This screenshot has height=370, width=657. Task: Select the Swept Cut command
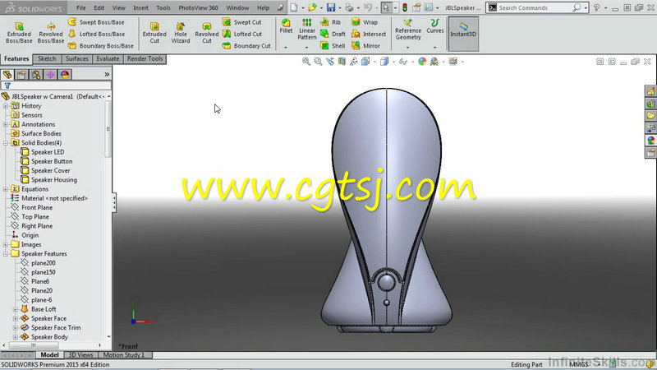(241, 22)
